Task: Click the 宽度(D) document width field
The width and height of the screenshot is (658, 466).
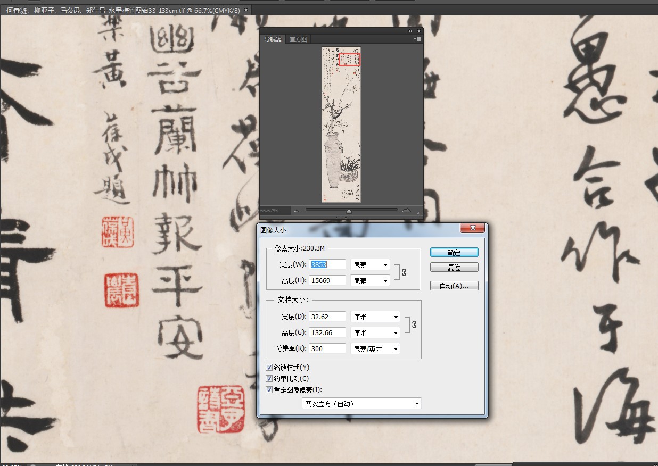Action: pyautogui.click(x=327, y=317)
